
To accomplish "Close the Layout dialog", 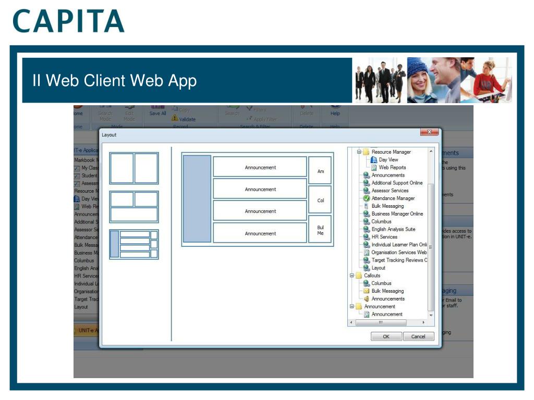I will coord(429,132).
